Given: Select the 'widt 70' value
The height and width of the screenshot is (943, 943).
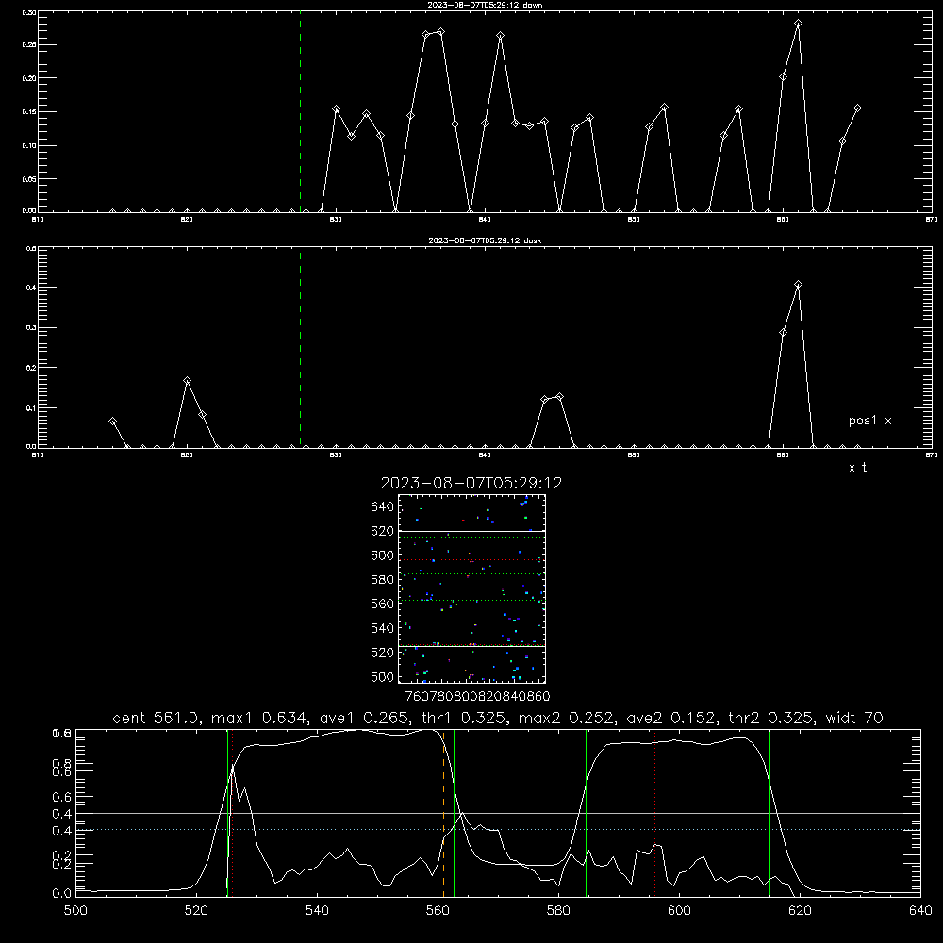Looking at the screenshot, I should [854, 718].
